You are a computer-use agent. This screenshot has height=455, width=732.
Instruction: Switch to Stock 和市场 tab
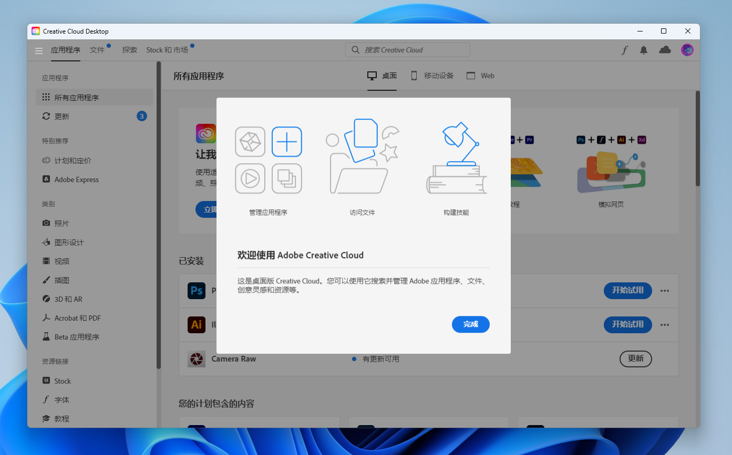167,50
